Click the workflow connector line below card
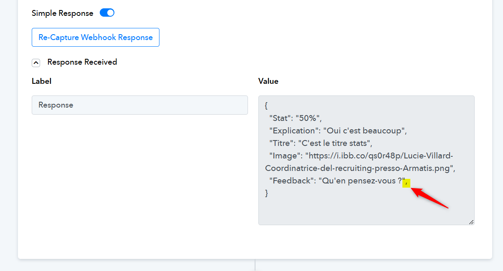Image resolution: width=503 pixels, height=271 pixels. [255, 265]
